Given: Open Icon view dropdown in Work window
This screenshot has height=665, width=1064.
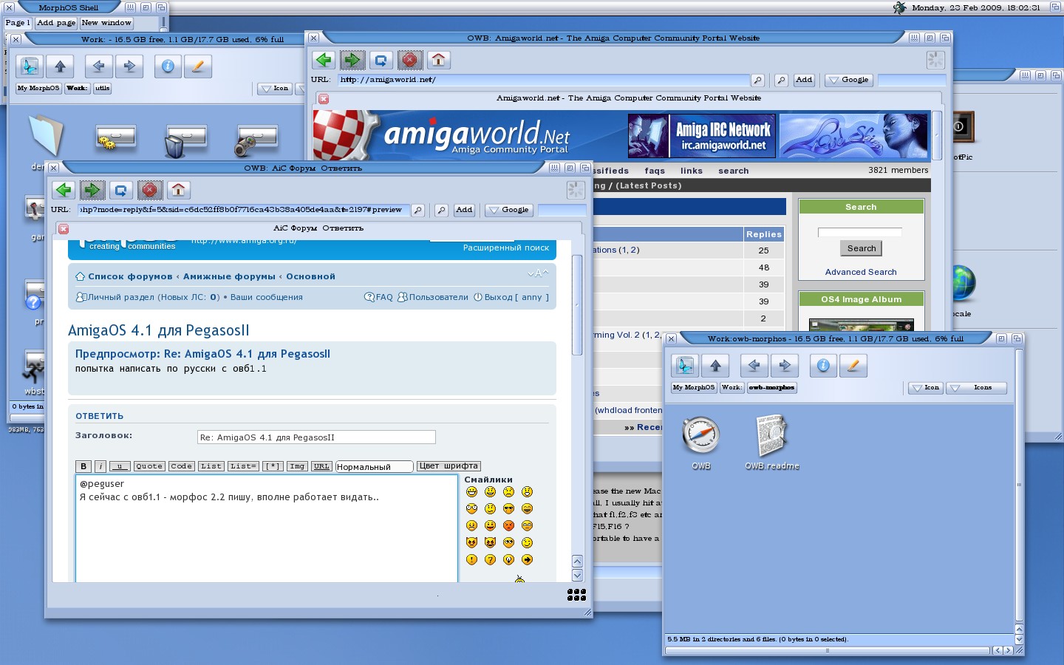Looking at the screenshot, I should click(x=275, y=89).
